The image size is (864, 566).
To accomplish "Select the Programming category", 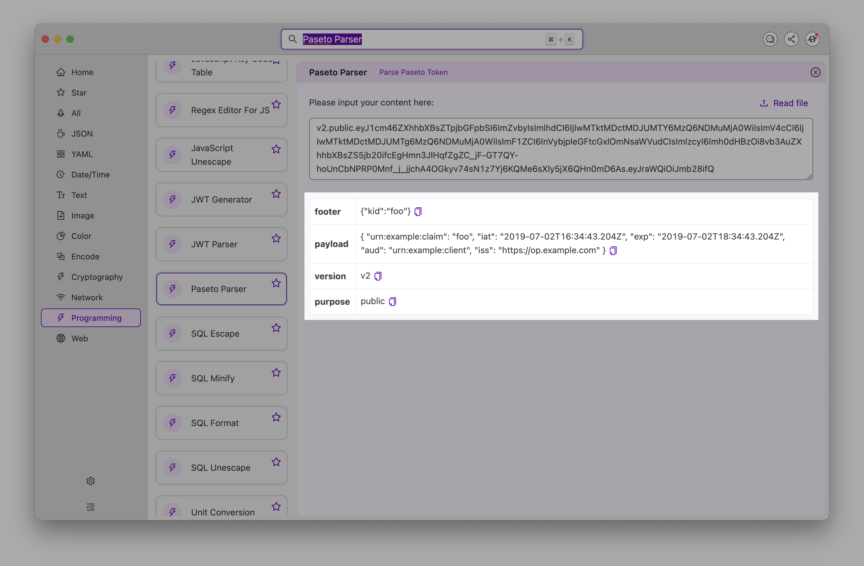I will pyautogui.click(x=91, y=318).
